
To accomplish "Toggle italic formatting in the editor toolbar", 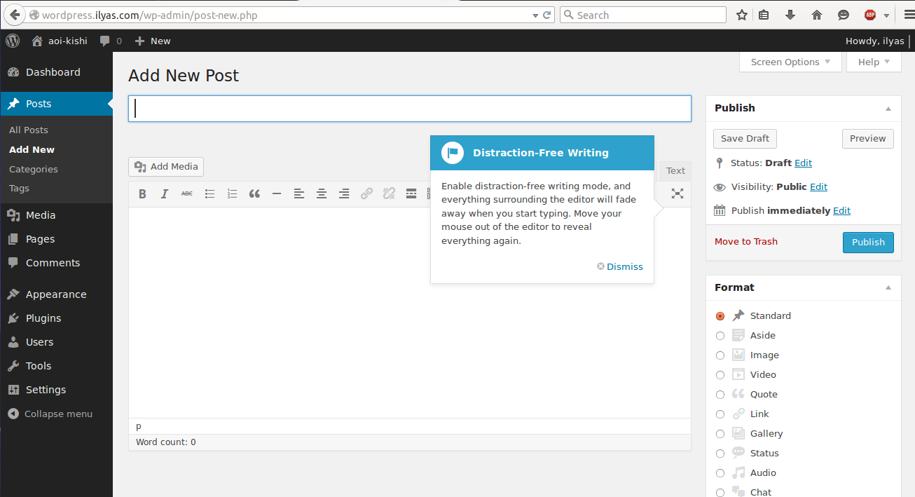I will click(165, 194).
